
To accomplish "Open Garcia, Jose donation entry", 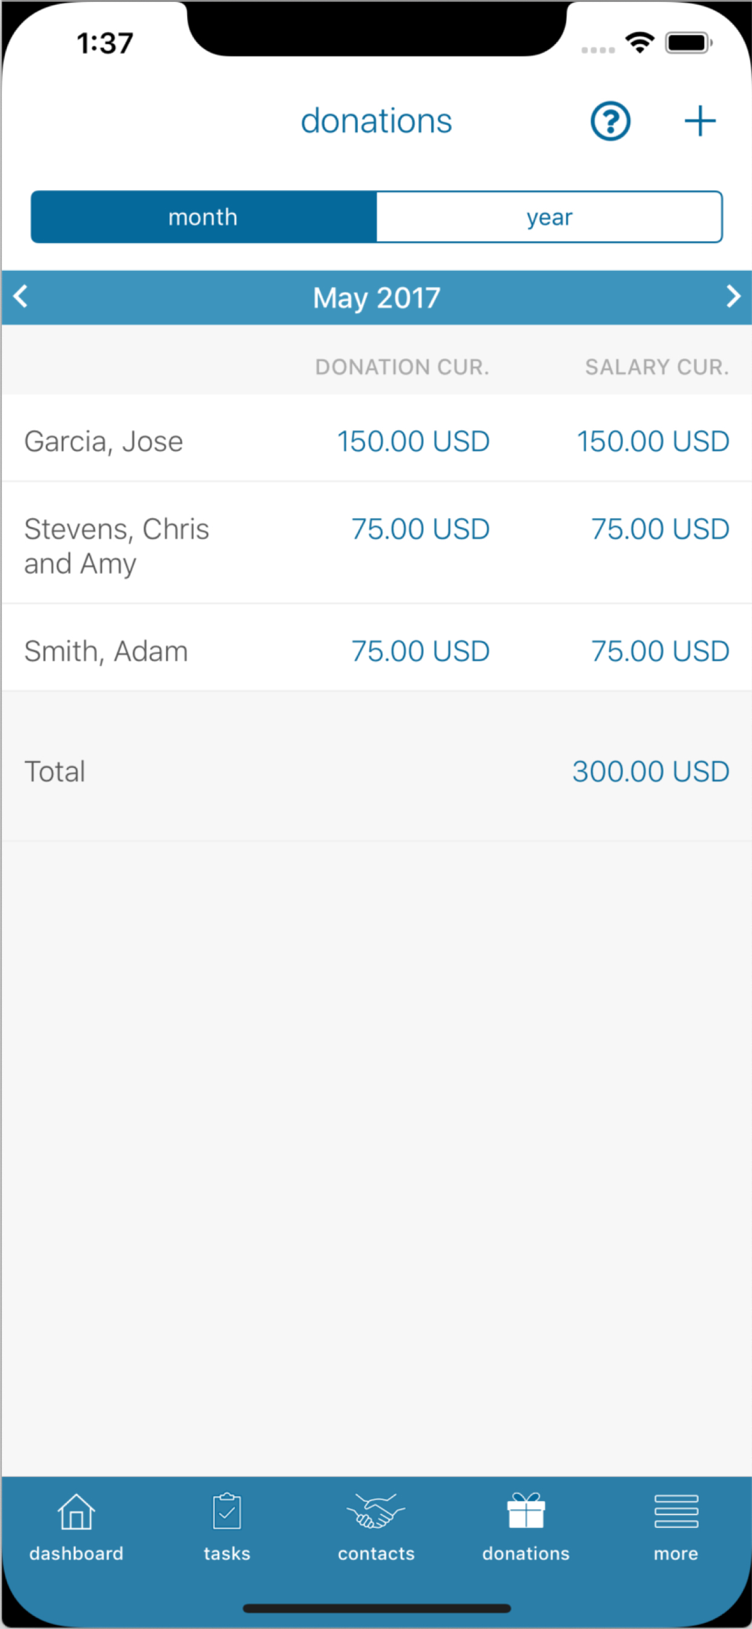I will pos(104,441).
